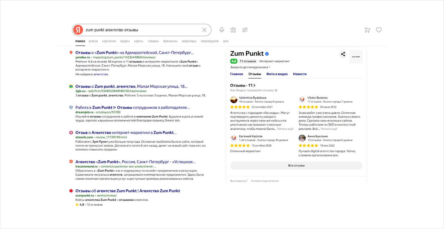Clear the search query with X

pos(204,30)
